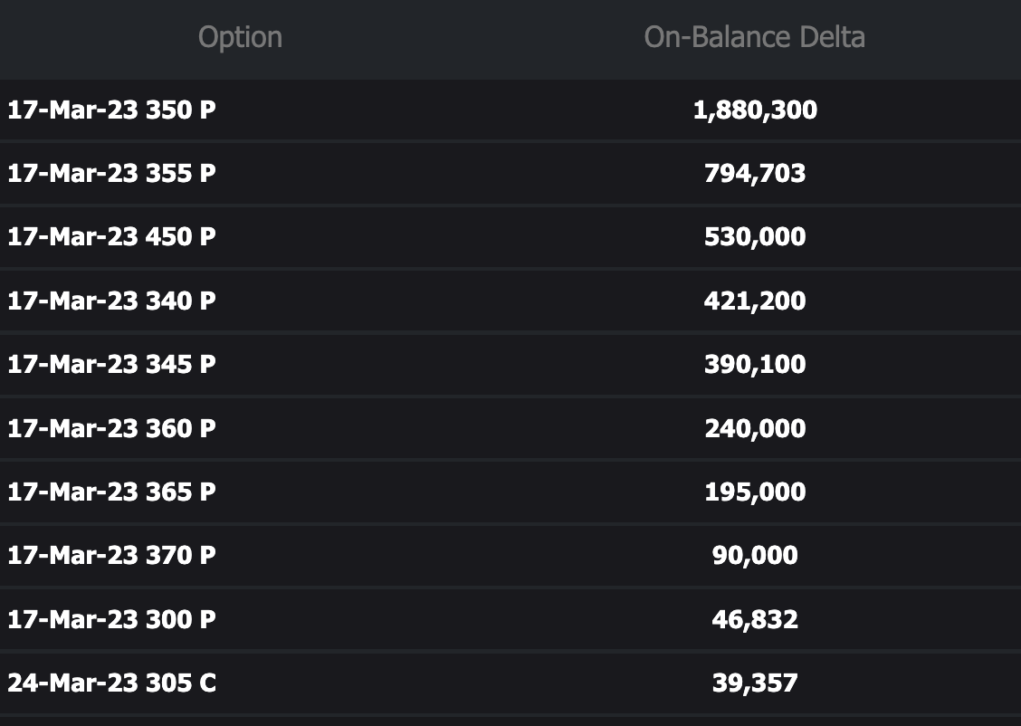Open the 17-Mar-23 370 P option
The height and width of the screenshot is (726, 1021).
112,555
